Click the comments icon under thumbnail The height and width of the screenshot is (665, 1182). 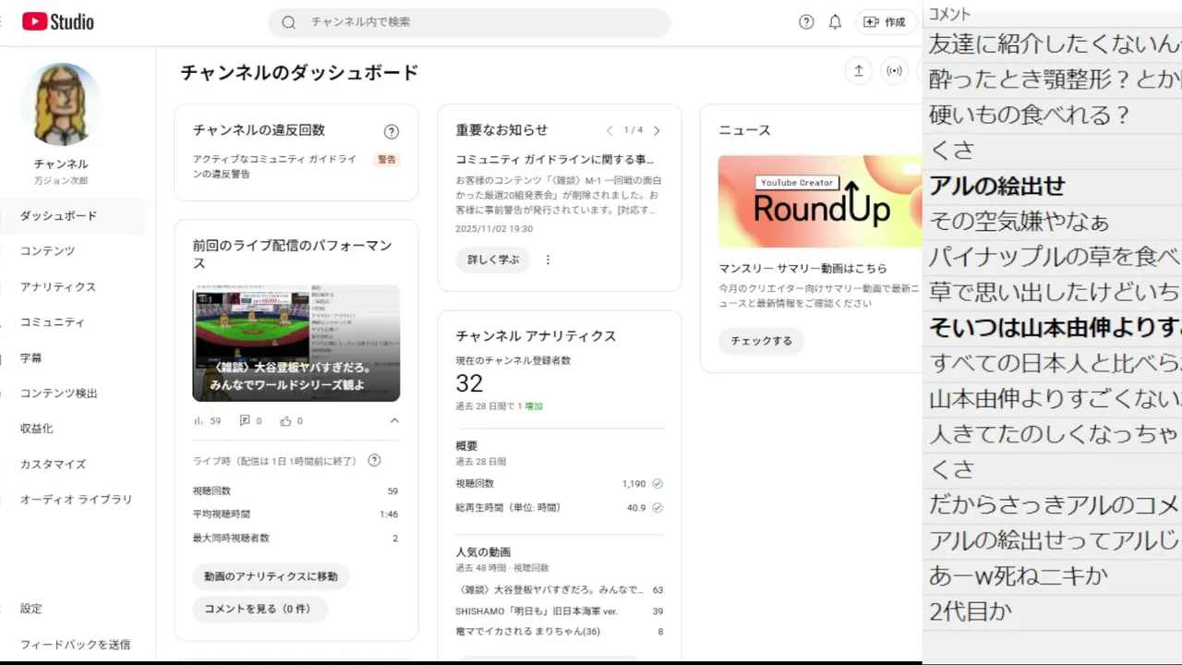click(x=245, y=420)
